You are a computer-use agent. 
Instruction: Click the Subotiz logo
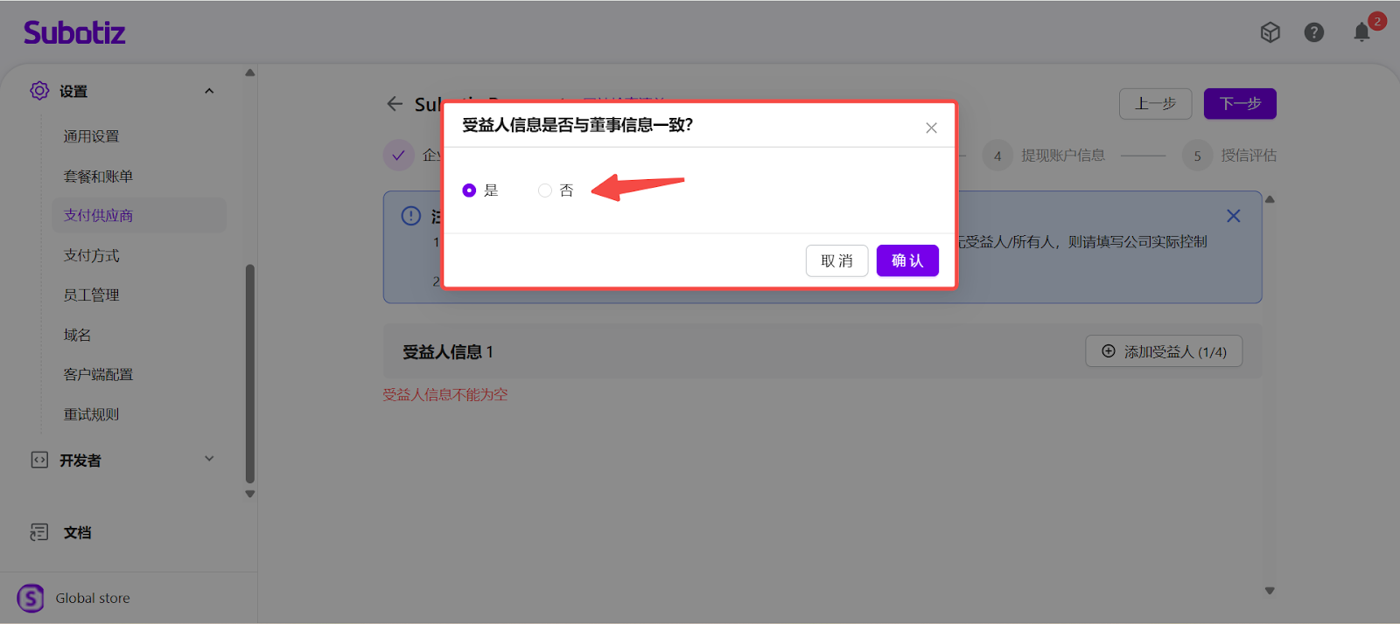(x=74, y=33)
